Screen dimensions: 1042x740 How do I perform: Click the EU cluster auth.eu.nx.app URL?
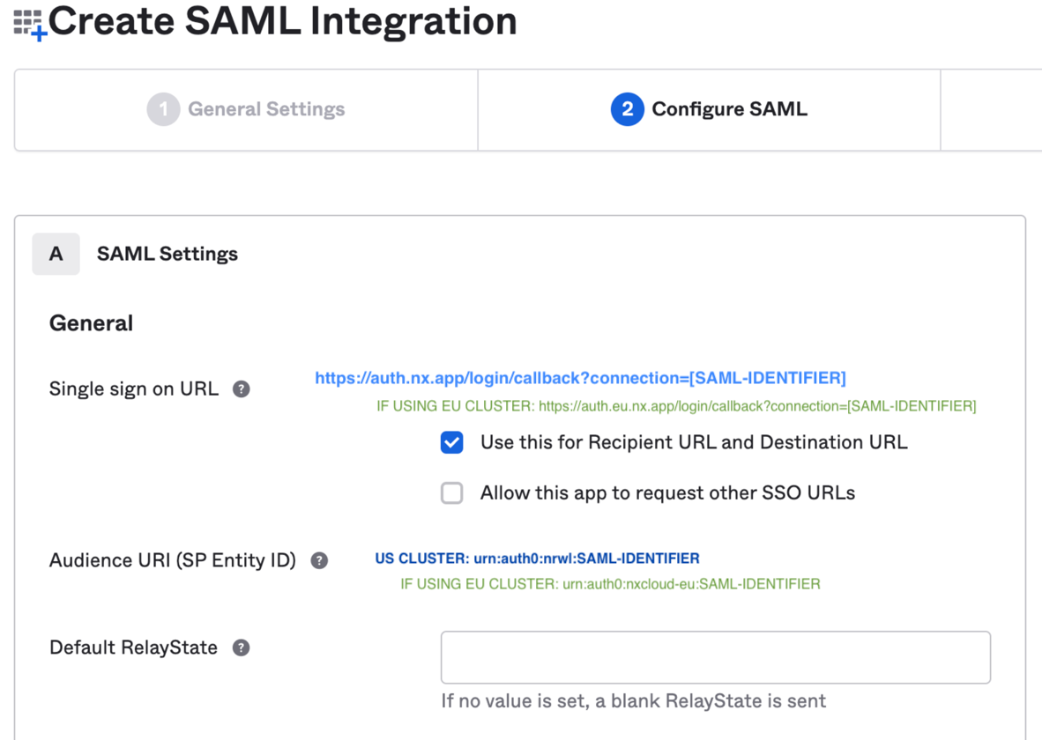point(756,406)
